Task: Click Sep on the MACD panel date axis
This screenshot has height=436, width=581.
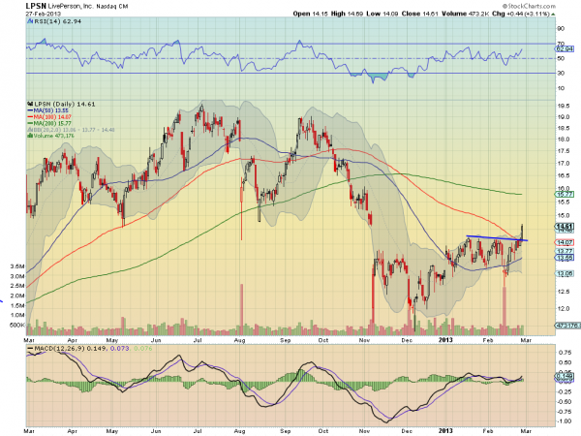Action: pos(285,431)
